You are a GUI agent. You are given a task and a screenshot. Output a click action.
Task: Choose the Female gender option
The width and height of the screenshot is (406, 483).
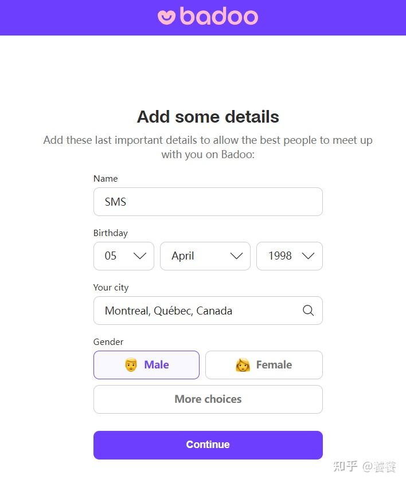[x=264, y=365]
